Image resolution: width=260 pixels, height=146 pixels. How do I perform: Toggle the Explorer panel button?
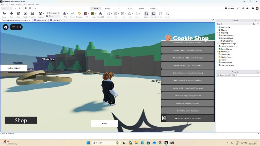click(147, 14)
